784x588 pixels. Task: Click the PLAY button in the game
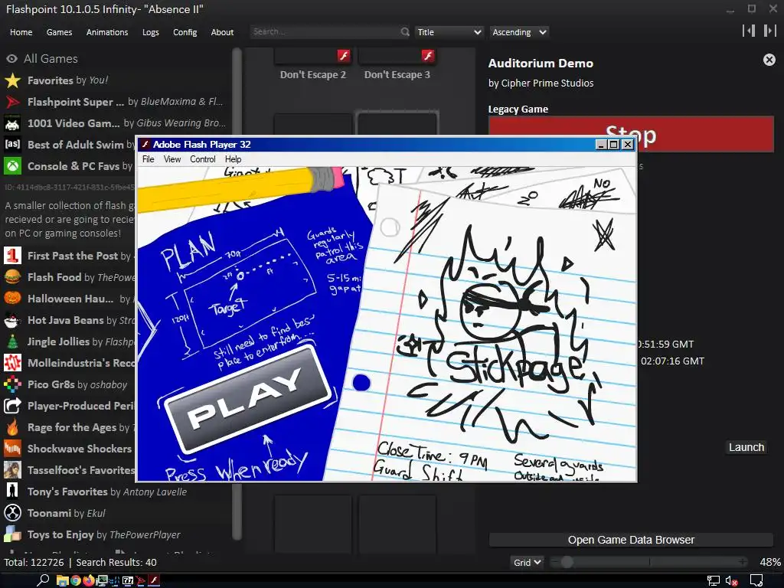(x=247, y=397)
